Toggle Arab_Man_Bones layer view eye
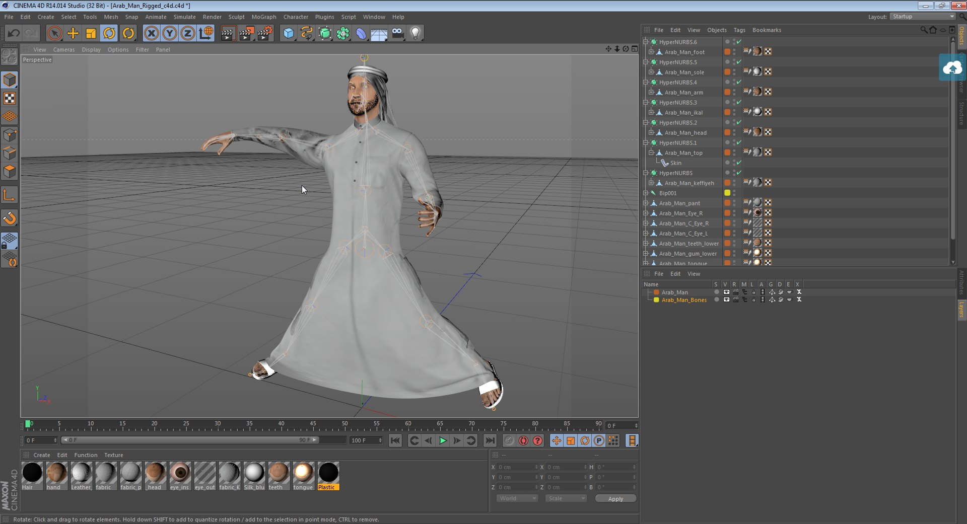 pyautogui.click(x=726, y=300)
